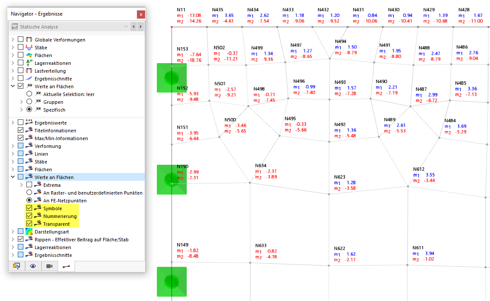The image size is (490, 301).
Task: Click the colored Flächen results icon
Action: click(29, 55)
